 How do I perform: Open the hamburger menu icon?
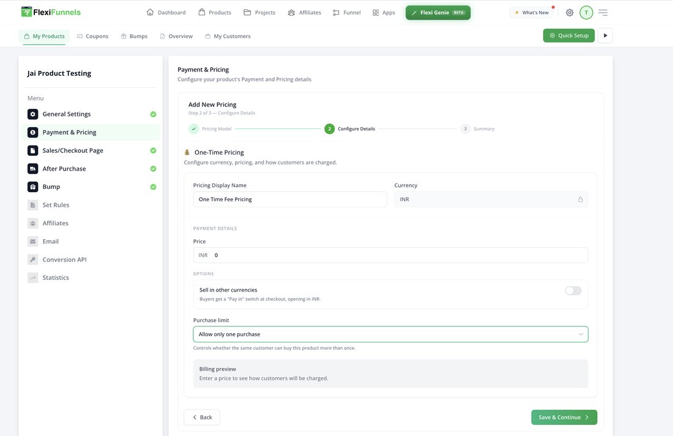pos(603,12)
